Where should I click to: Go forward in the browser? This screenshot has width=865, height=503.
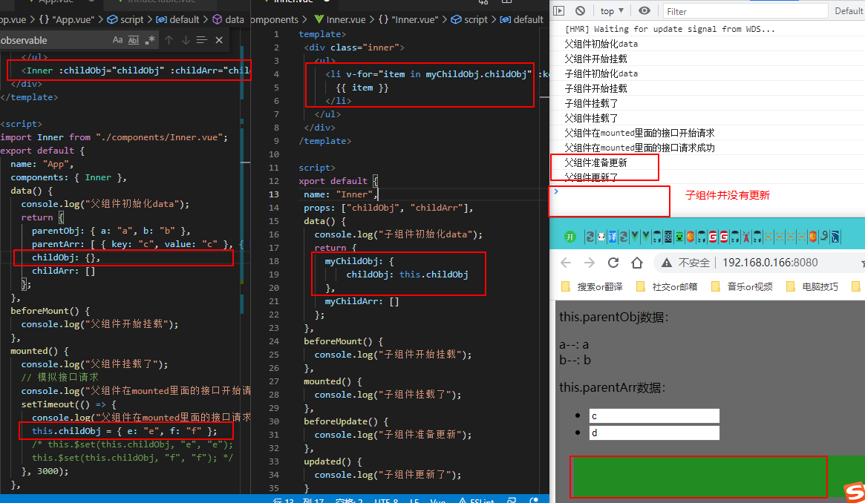click(590, 263)
